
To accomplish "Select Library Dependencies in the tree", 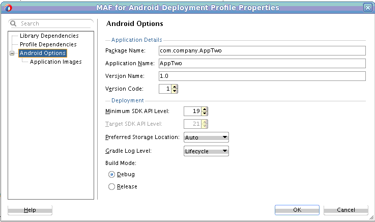I will pos(49,36).
